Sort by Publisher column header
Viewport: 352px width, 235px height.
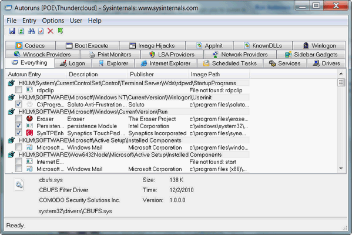click(x=158, y=74)
